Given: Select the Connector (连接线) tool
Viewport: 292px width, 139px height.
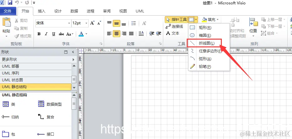Looking at the screenshot, I should pyautogui.click(x=174, y=26).
